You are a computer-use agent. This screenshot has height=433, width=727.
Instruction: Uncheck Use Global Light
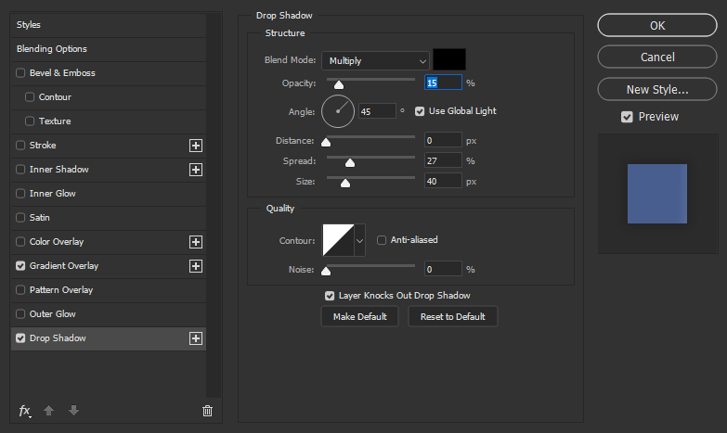coord(420,111)
